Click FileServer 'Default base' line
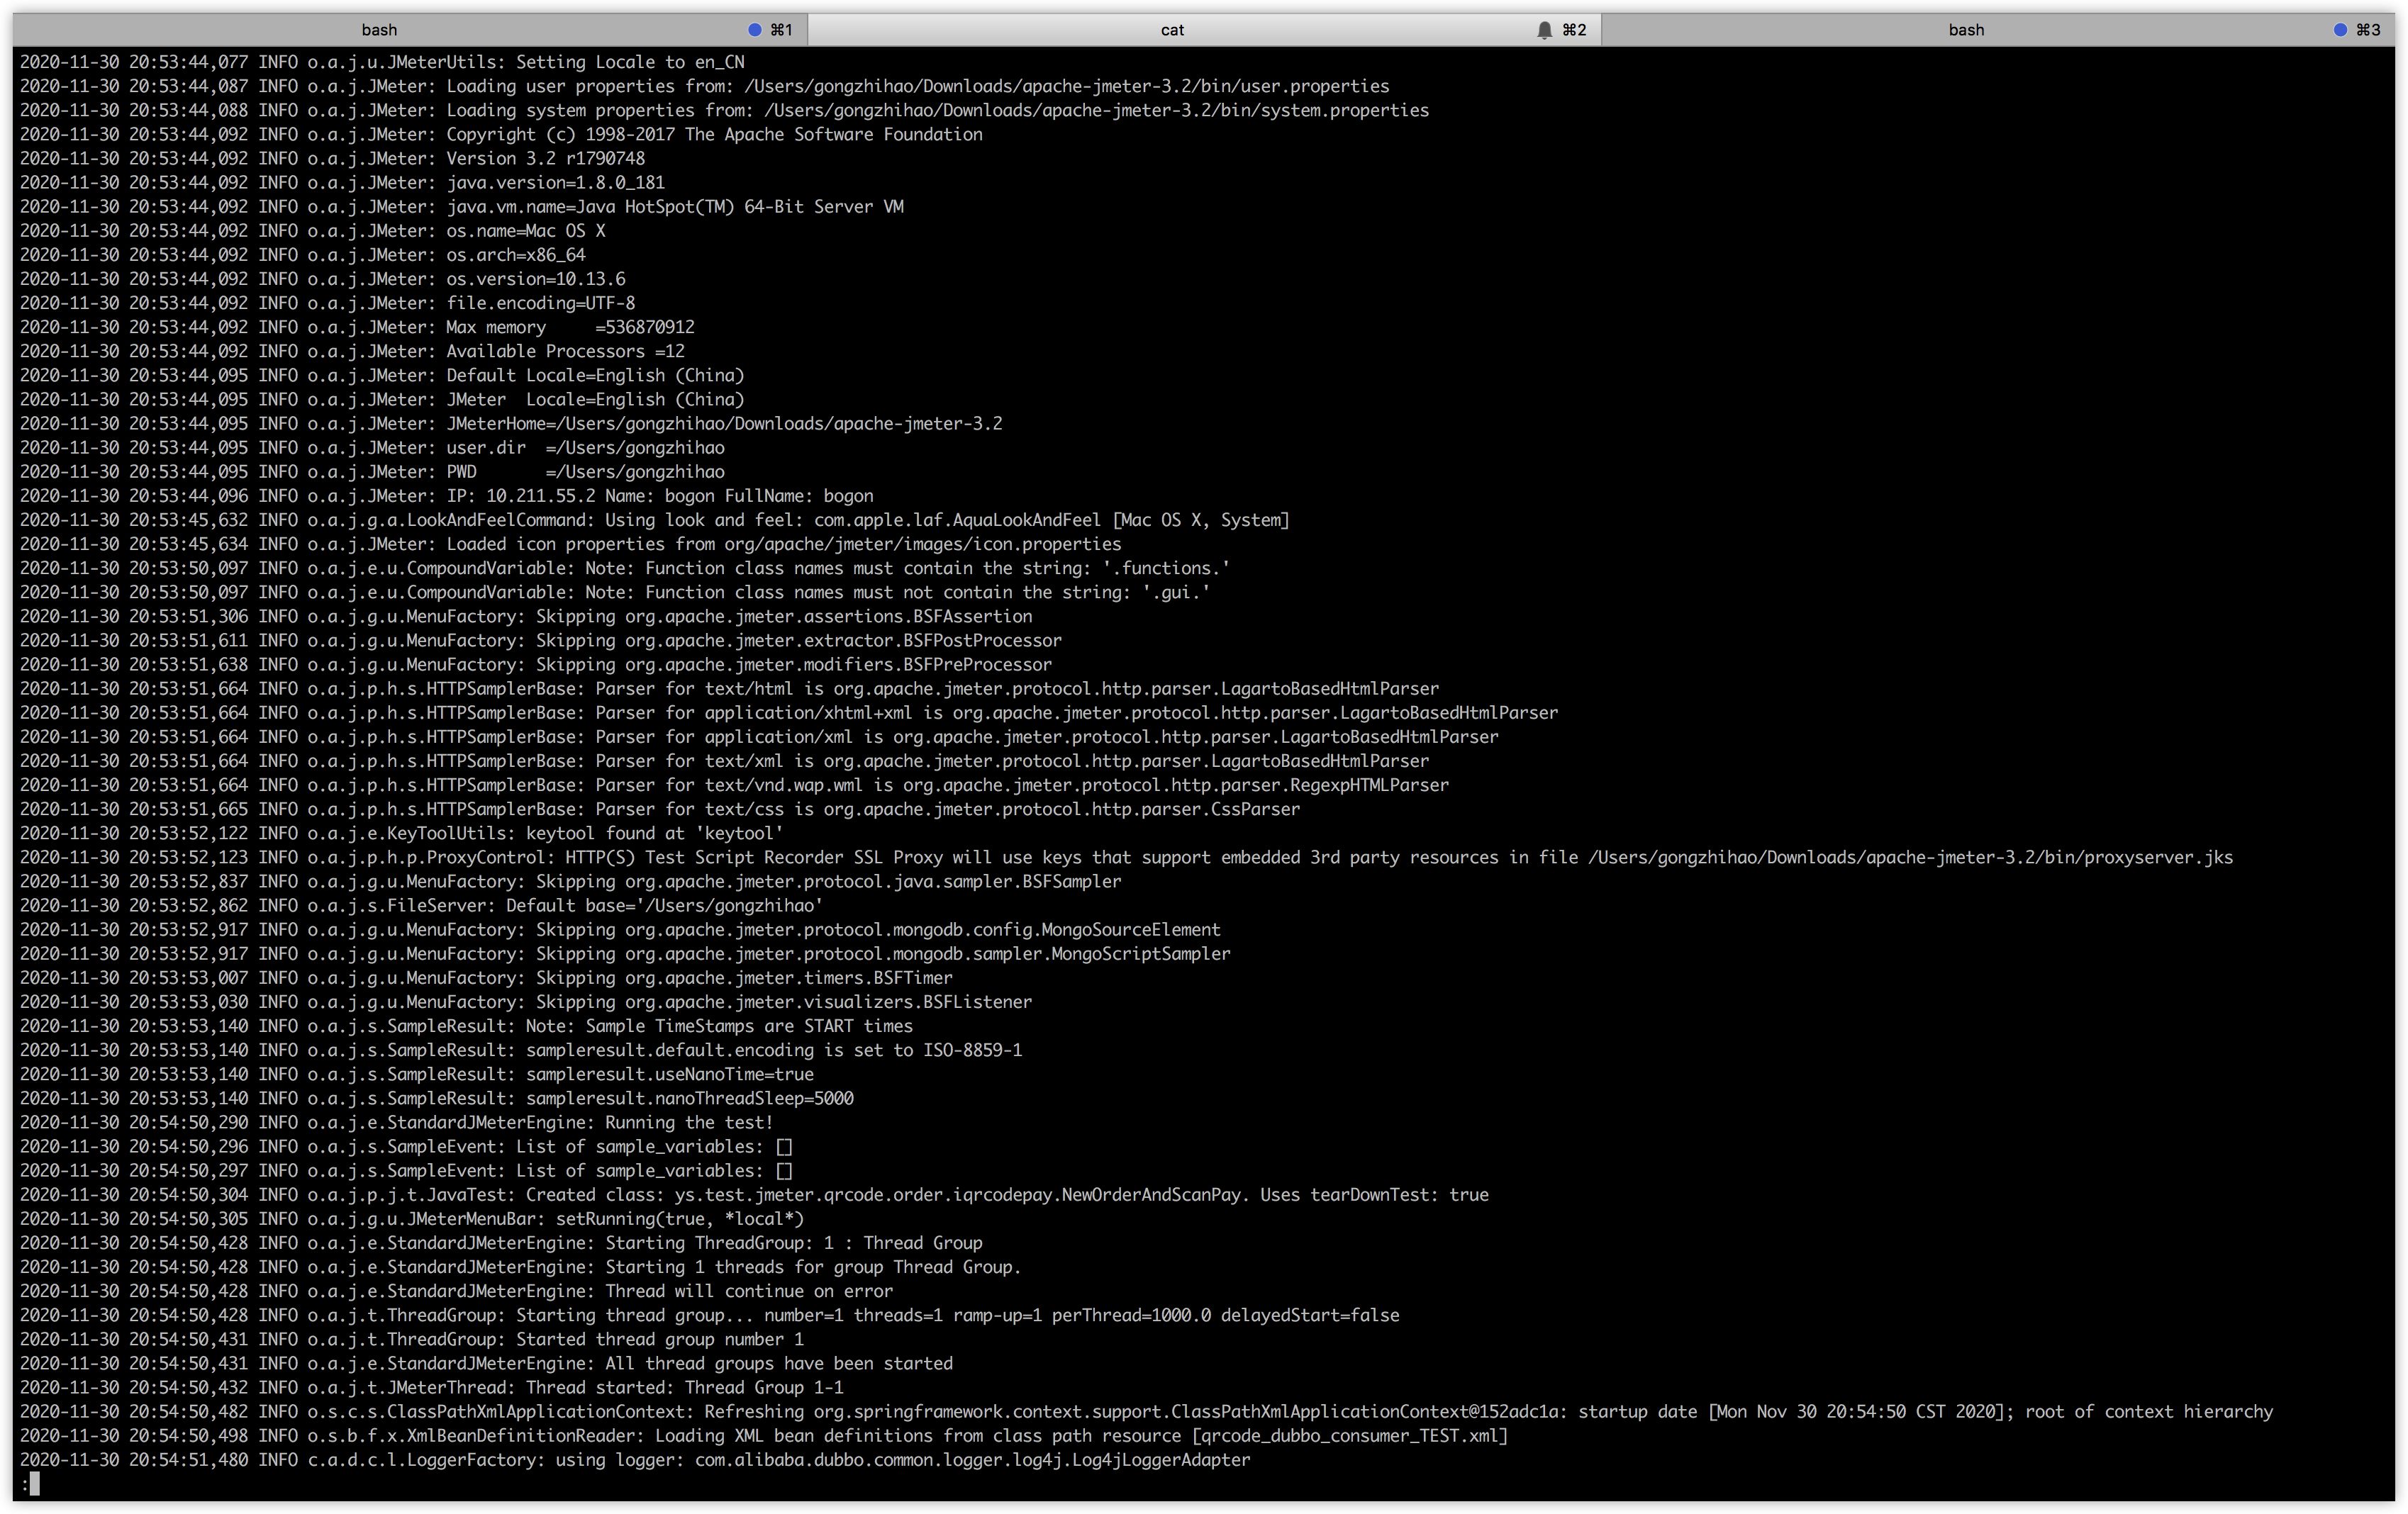 pos(421,905)
